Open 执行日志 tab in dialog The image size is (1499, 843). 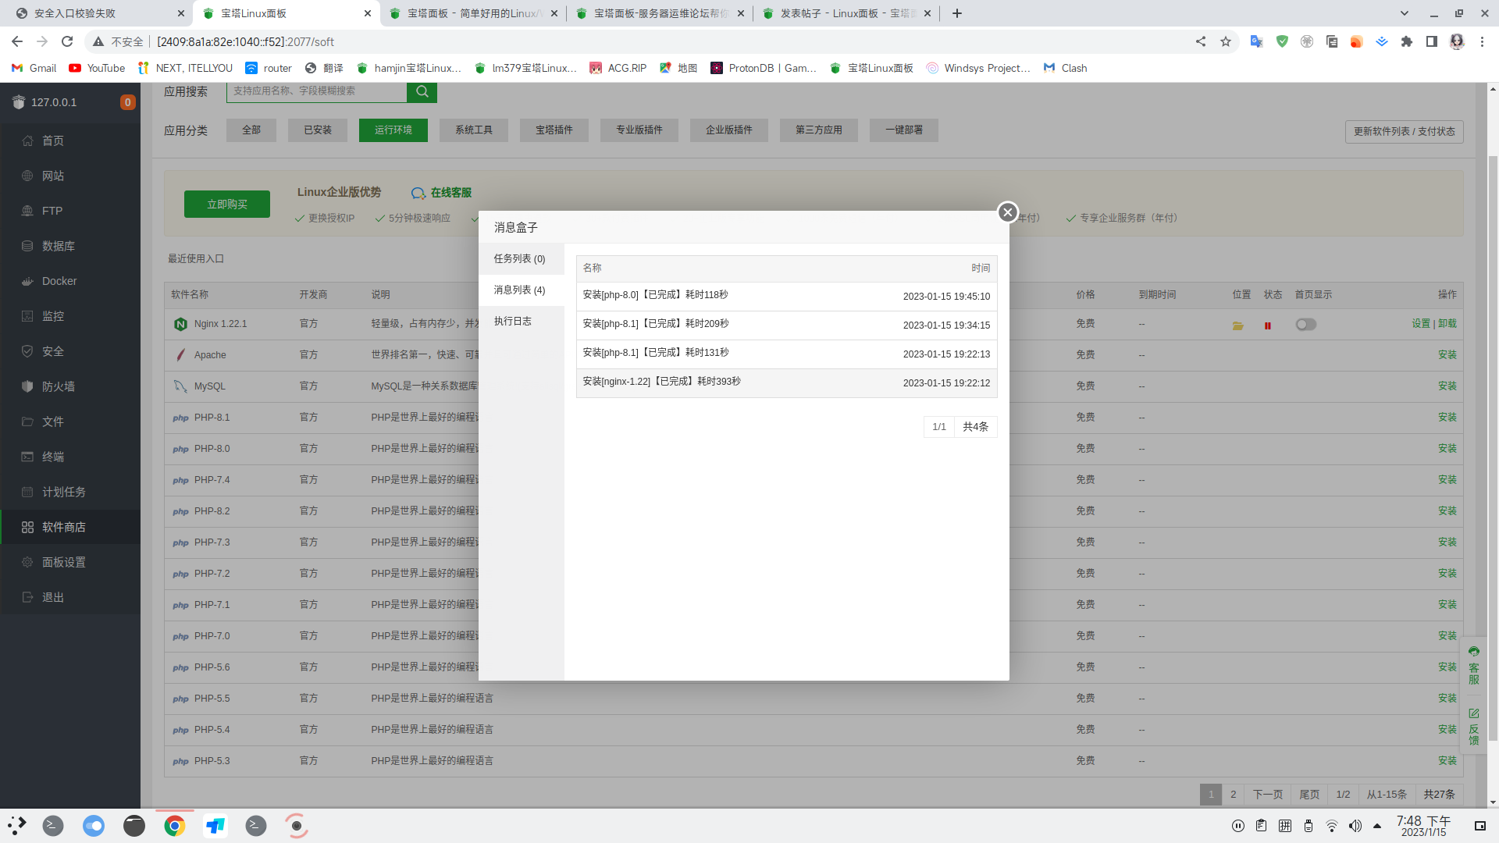(513, 321)
